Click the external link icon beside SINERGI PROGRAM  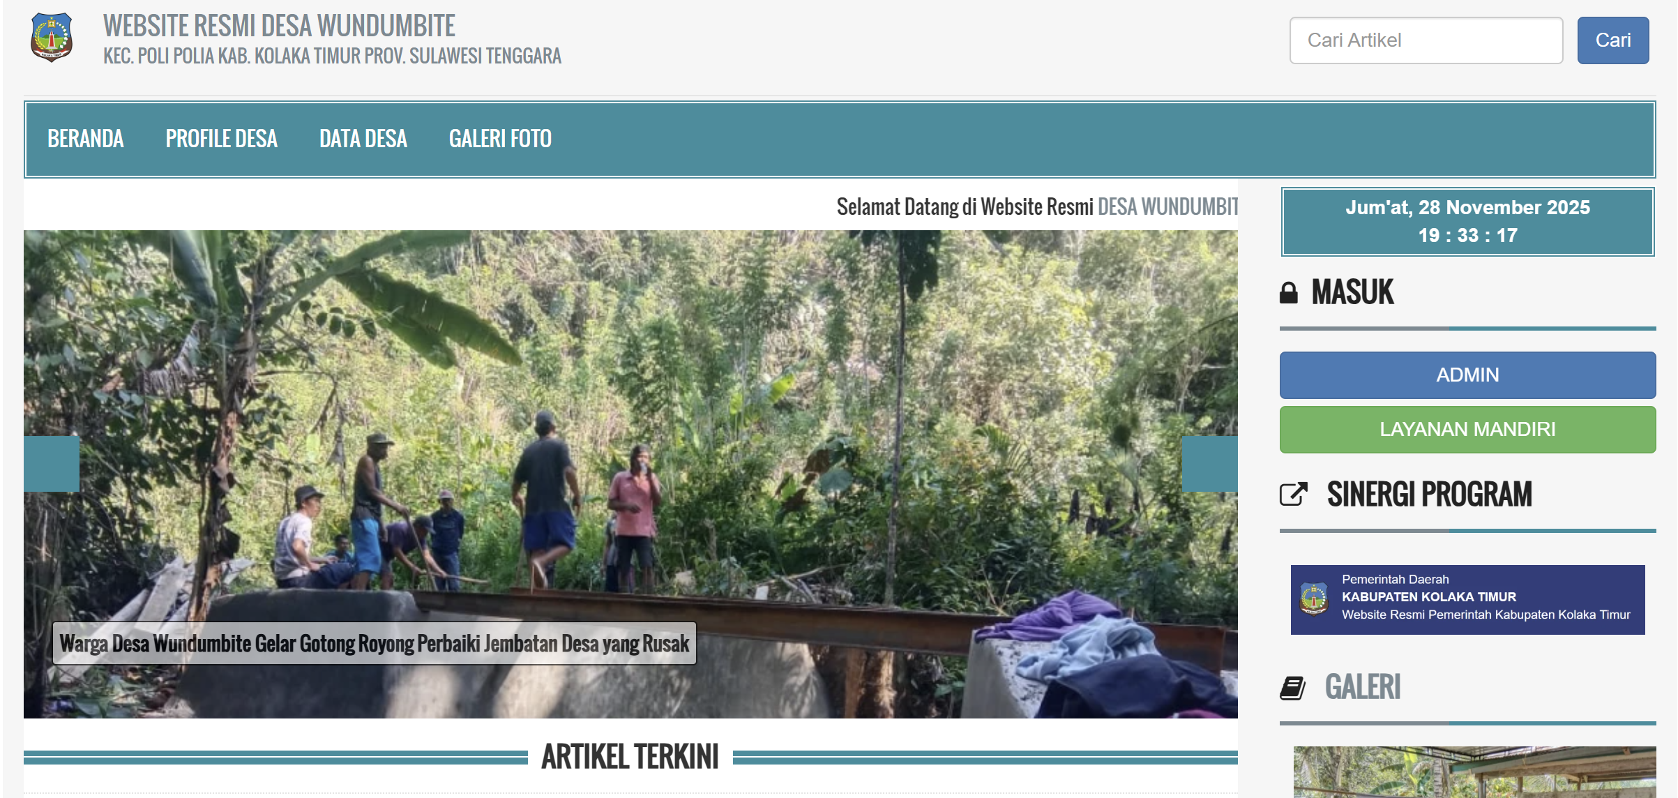1294,494
